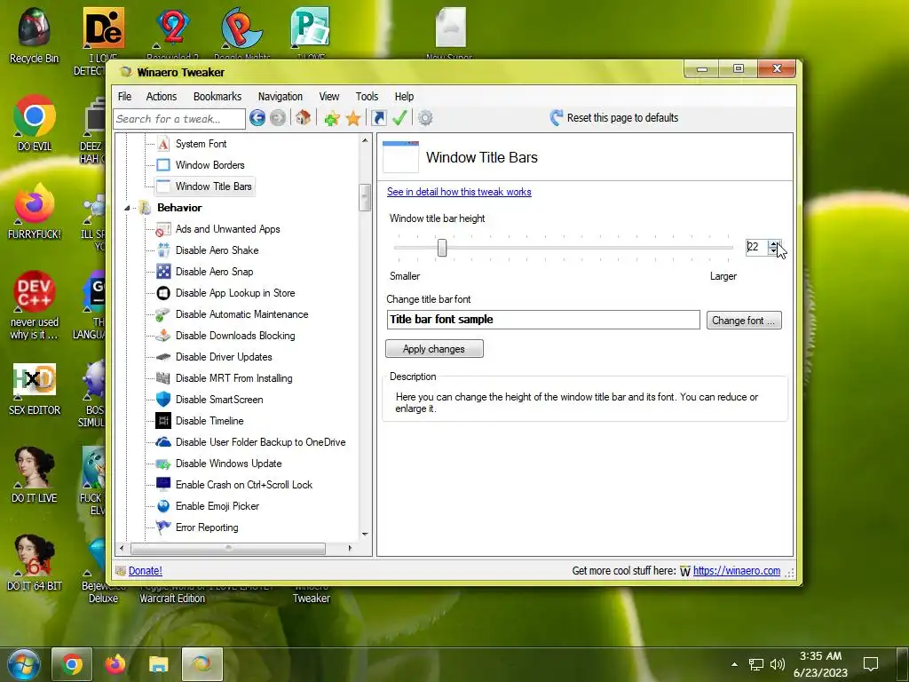
Task: Open File Explorer from the taskbar
Action: point(158,664)
